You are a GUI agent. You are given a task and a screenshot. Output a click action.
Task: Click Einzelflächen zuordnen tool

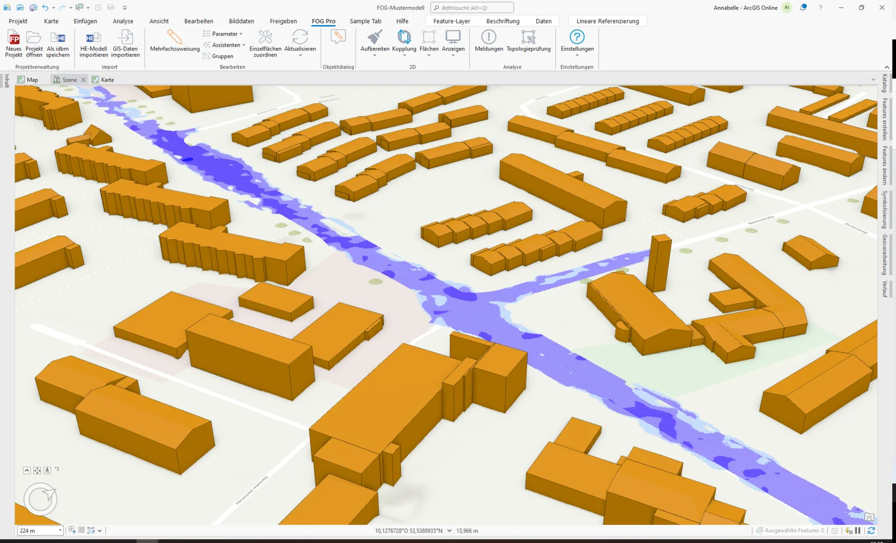[265, 43]
